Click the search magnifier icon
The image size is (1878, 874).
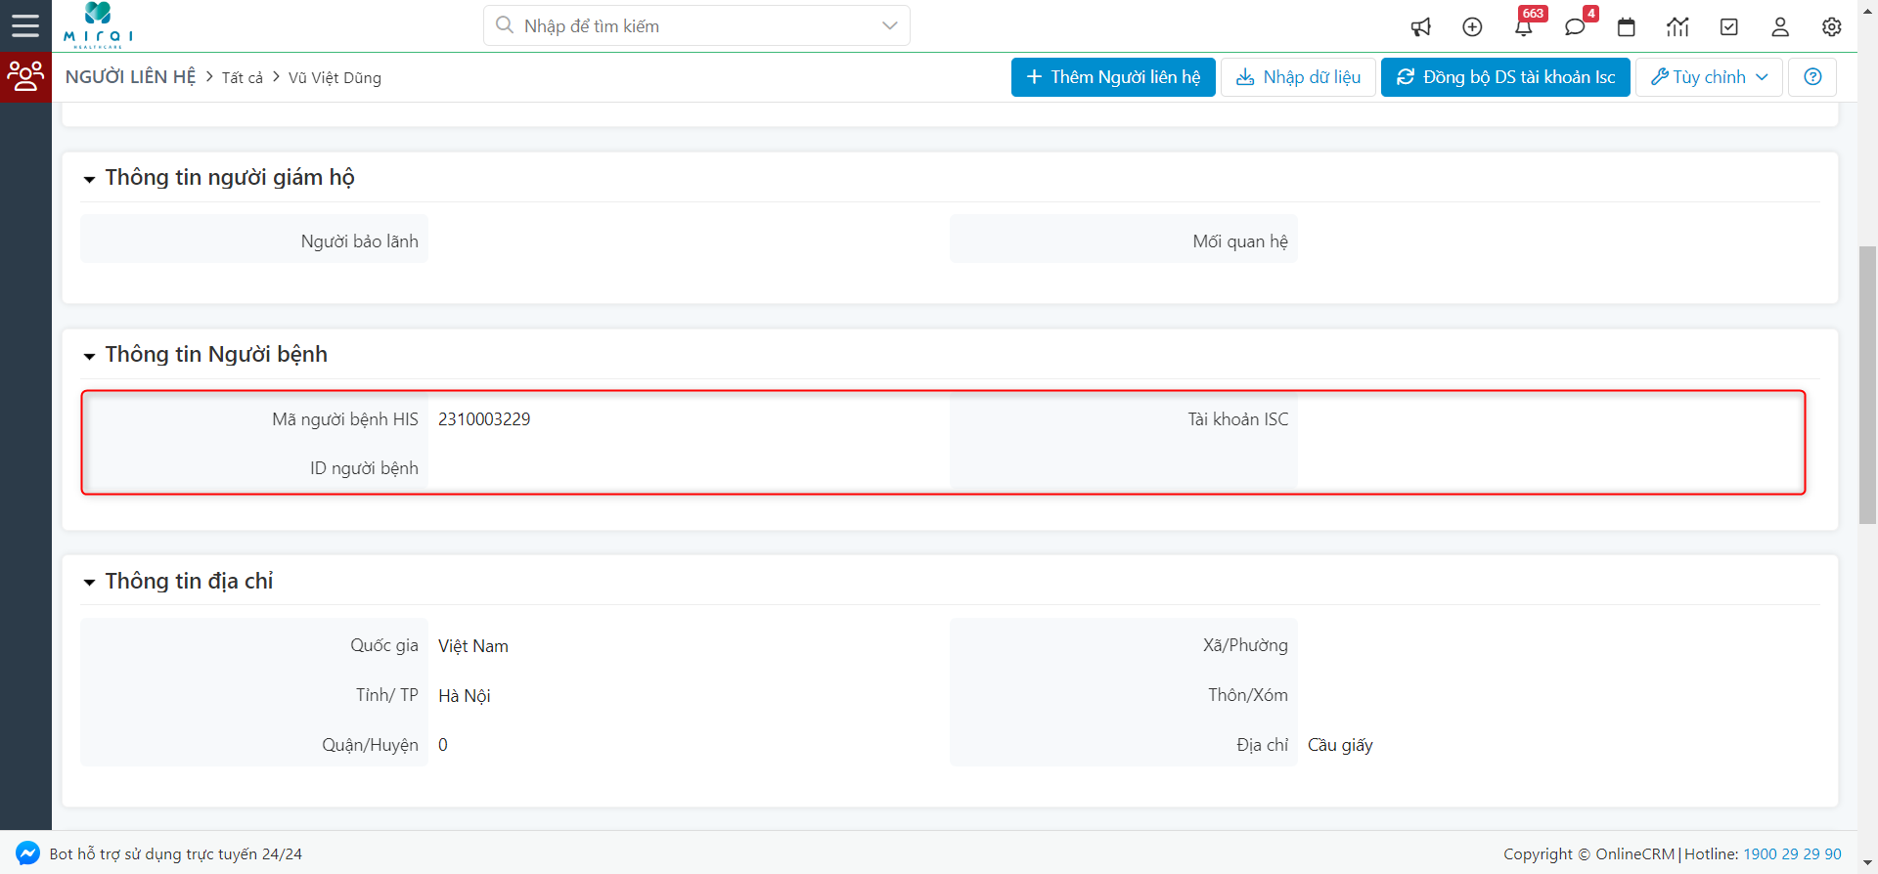[x=505, y=25]
